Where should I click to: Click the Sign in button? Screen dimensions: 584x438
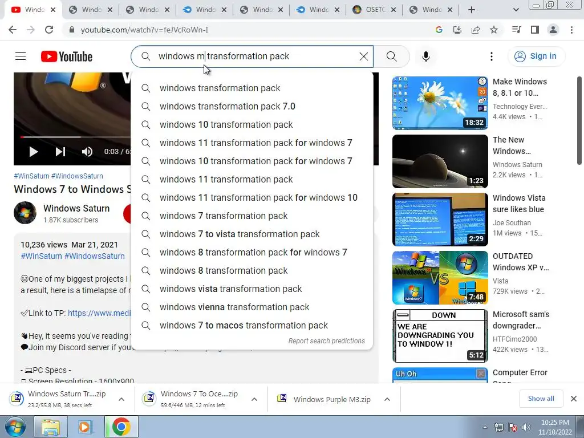coord(536,56)
